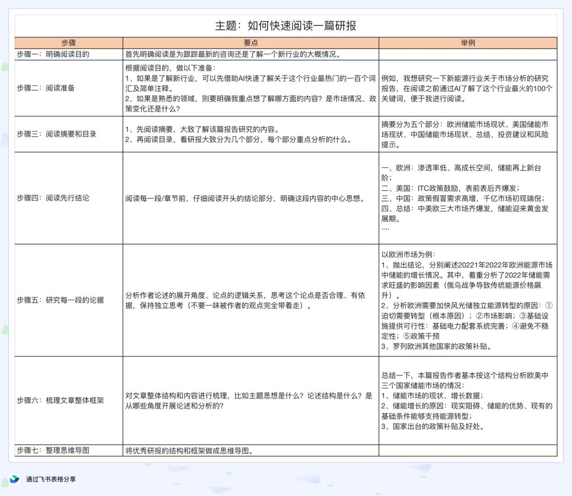Click the empty example cell next to 步骤一
This screenshot has height=496, width=572.
tap(467, 54)
